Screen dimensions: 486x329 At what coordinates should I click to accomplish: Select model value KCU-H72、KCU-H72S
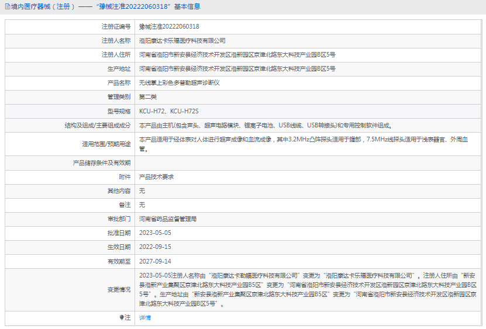169,111
